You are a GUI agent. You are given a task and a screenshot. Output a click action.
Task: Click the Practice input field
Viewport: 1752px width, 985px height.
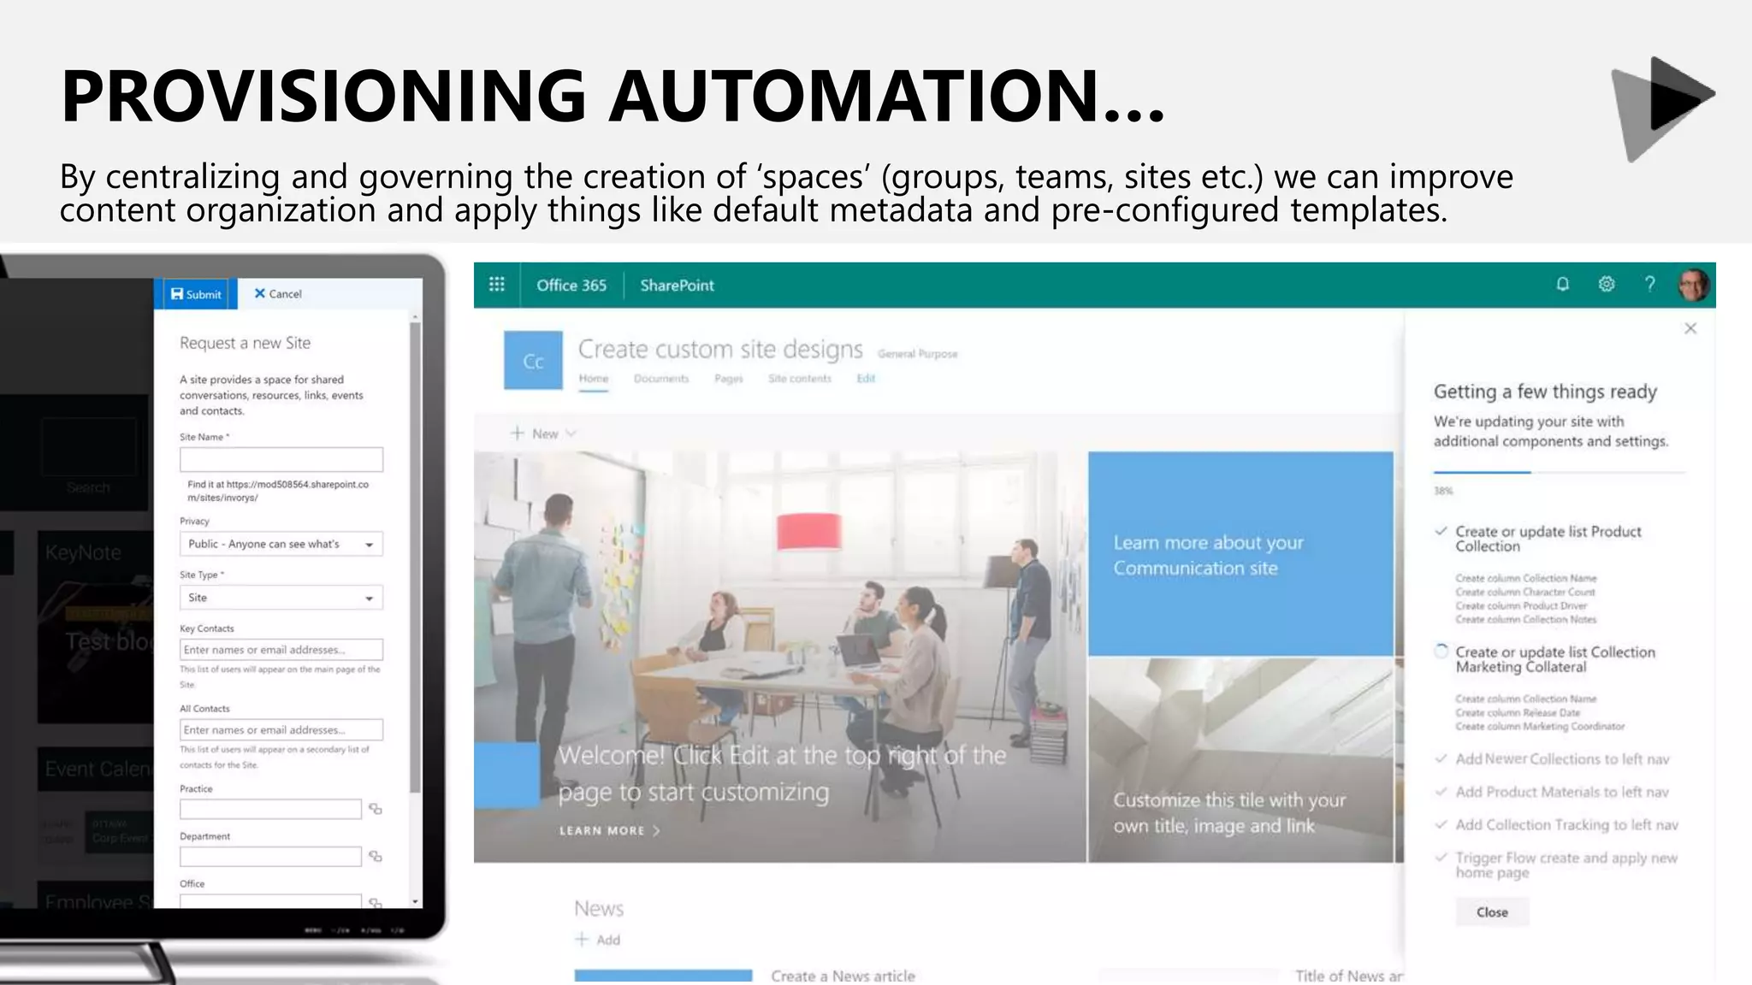[x=270, y=809]
